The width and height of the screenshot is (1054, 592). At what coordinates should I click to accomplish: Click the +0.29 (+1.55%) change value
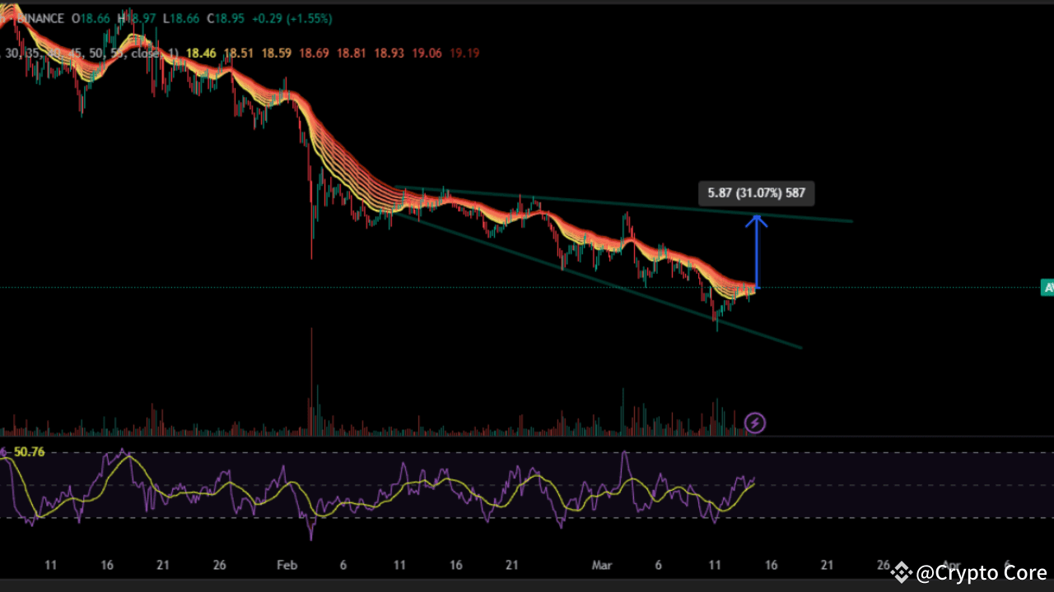coord(291,18)
